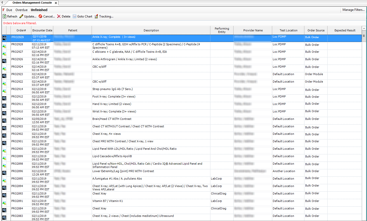Click the Cancel red circle icon

[40, 16]
